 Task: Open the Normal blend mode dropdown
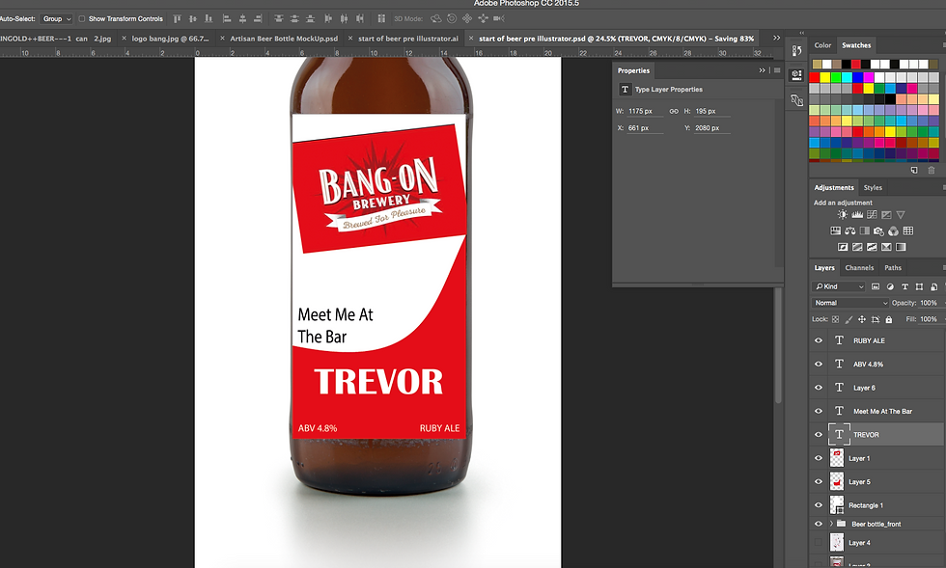849,303
